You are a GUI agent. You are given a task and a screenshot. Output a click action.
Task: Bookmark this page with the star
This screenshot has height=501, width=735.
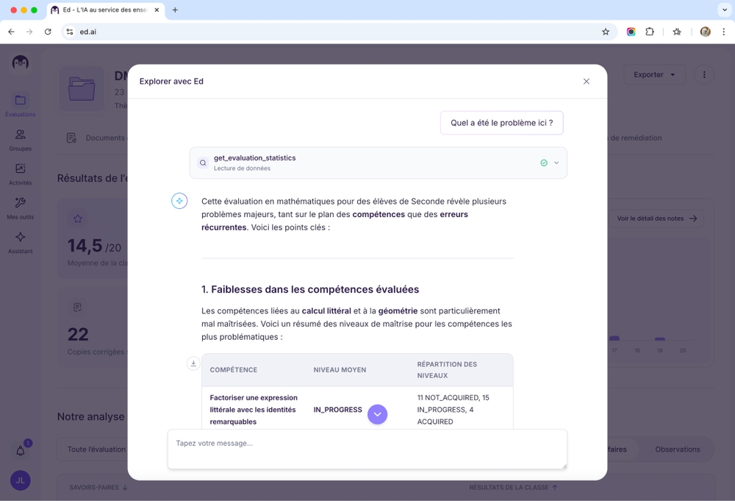[606, 32]
